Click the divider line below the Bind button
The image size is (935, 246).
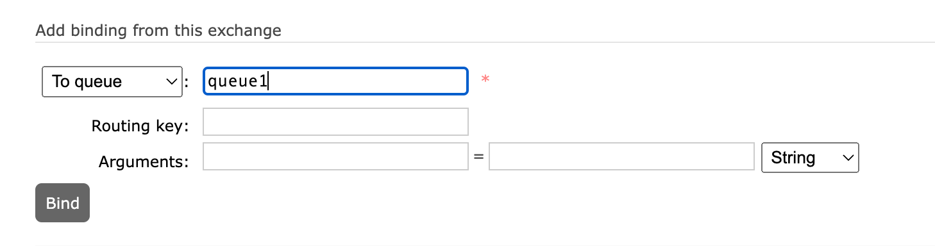click(485, 245)
